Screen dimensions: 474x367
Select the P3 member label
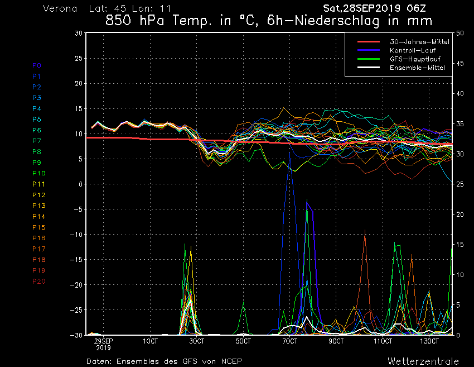pos(37,98)
